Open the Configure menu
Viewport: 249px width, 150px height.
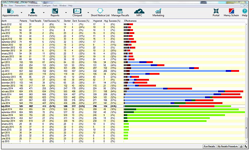(x=46, y=6)
